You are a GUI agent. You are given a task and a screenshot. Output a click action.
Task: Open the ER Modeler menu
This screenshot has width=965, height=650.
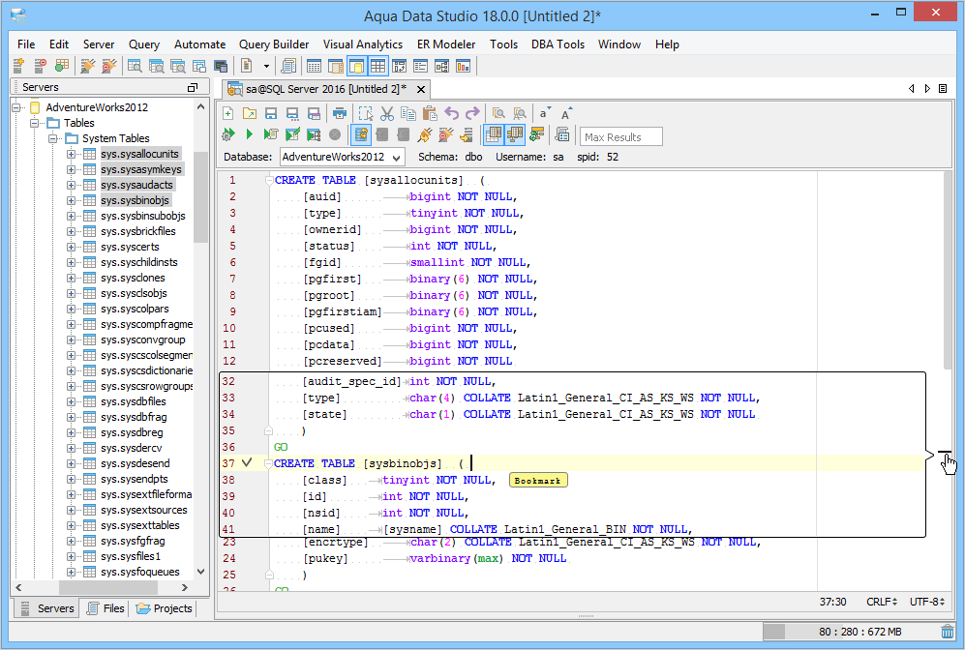coord(446,44)
